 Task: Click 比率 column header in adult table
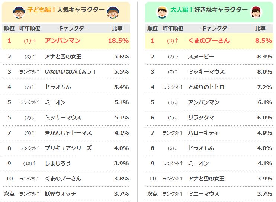pyautogui.click(x=260, y=28)
